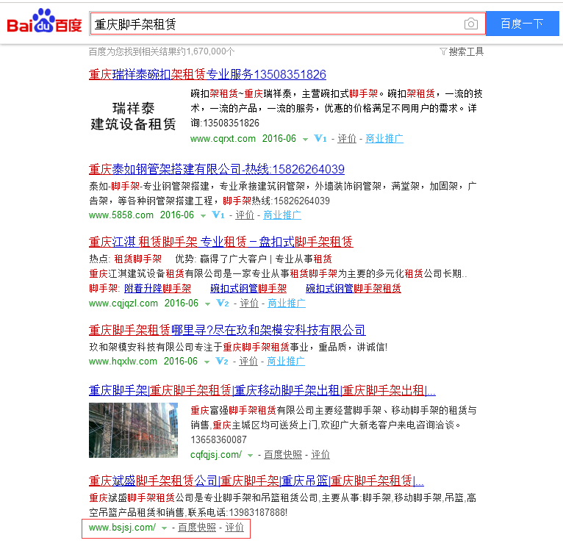Click into the search box with 重庆脚手架租赁

276,24
